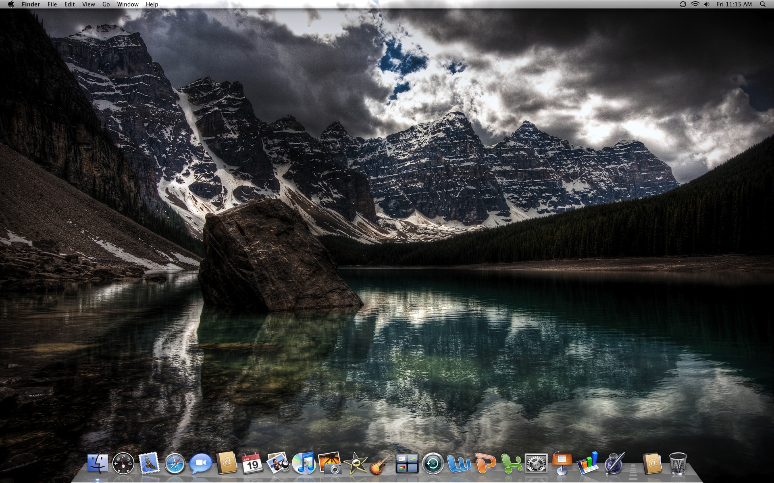
Task: Launch Microsoft PowerPoint from the Dock
Action: coord(485,463)
